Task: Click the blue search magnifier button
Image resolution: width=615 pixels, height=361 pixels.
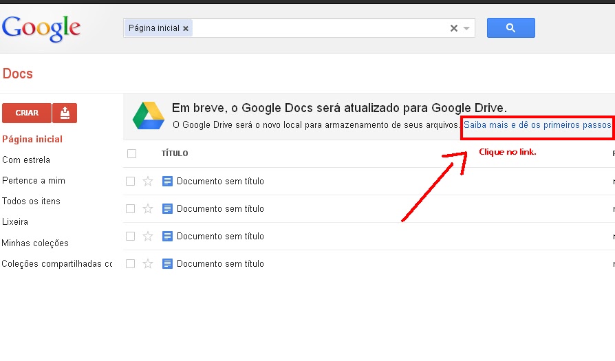Action: click(510, 28)
